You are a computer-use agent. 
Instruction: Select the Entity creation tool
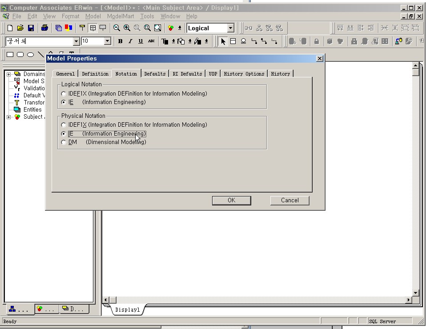pyautogui.click(x=233, y=41)
